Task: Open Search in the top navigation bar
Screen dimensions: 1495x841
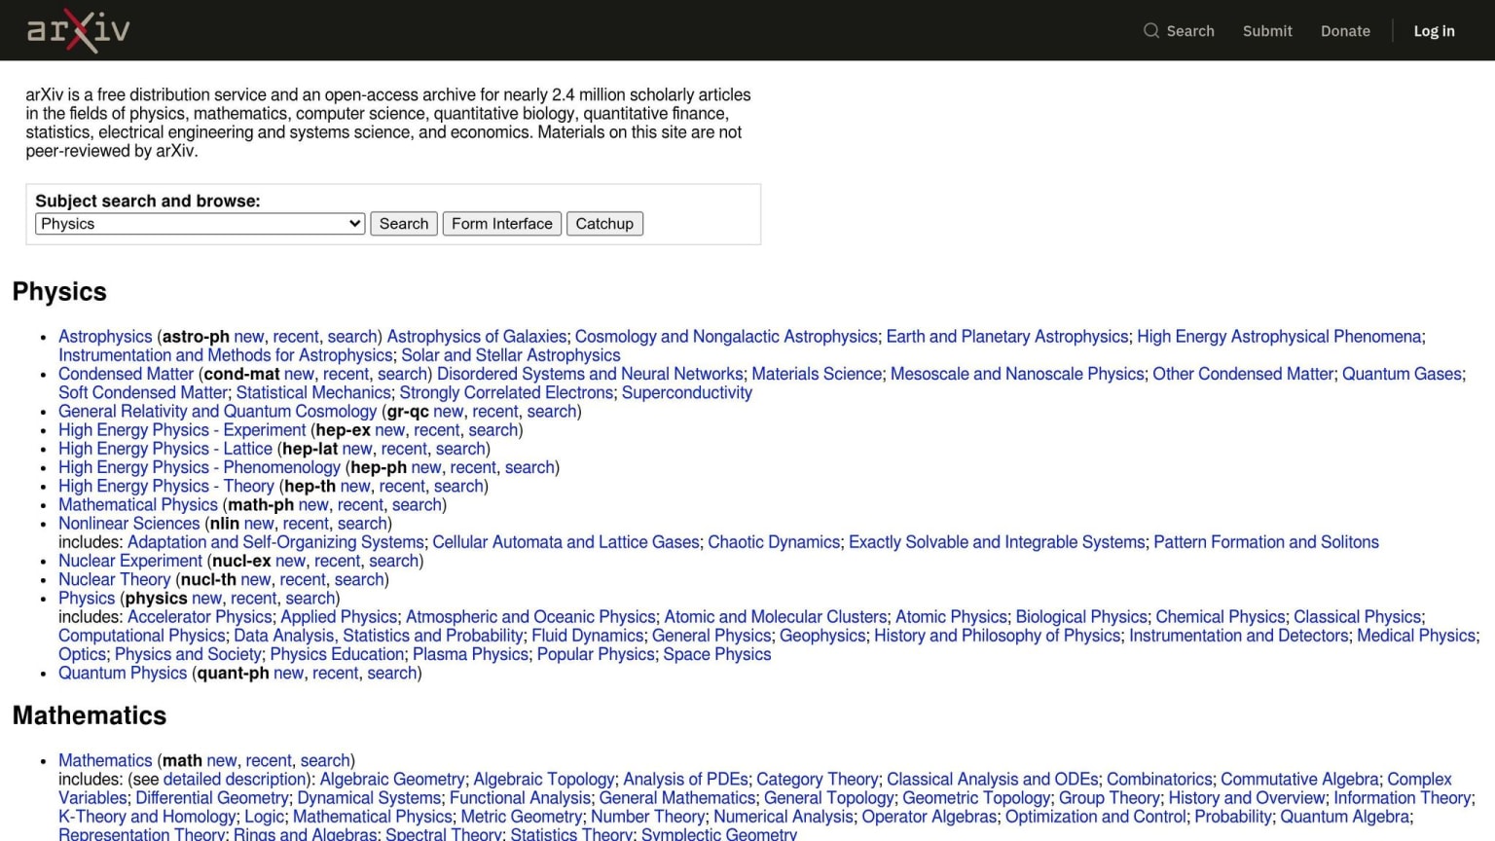Action: [x=1179, y=31]
